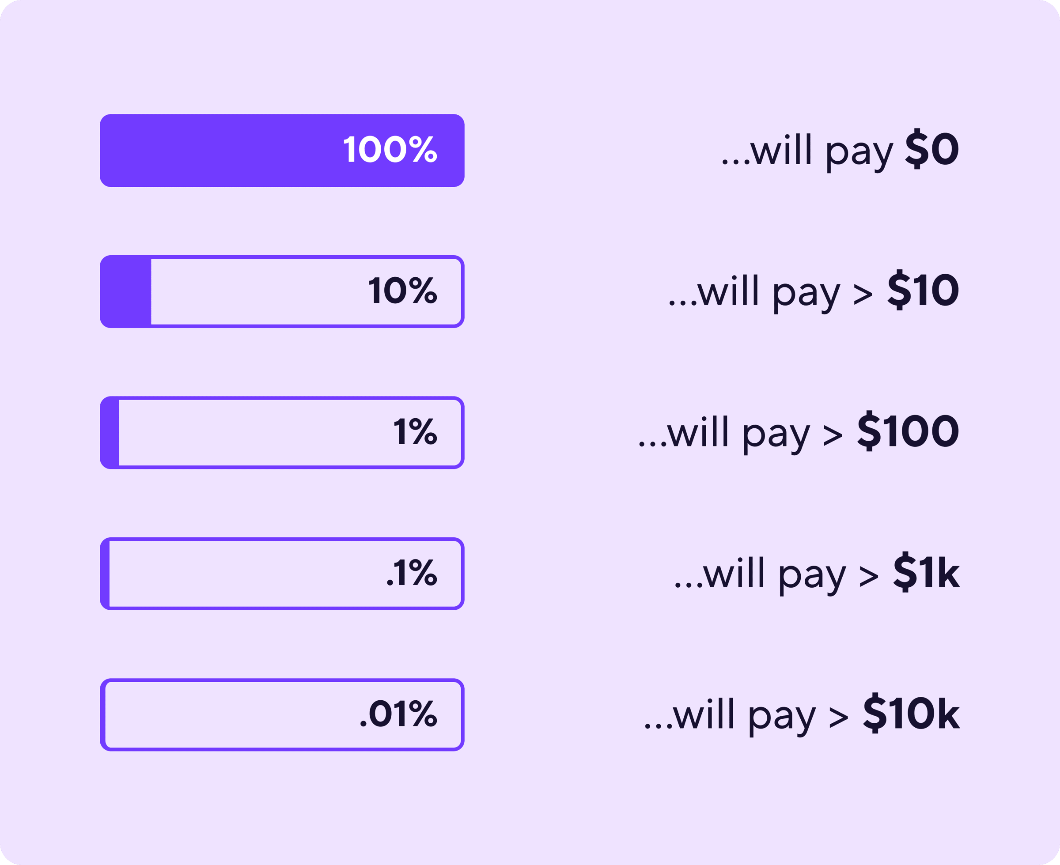The image size is (1060, 865).
Task: Click '...will pay > $1k' text
Action: pyautogui.click(x=817, y=574)
